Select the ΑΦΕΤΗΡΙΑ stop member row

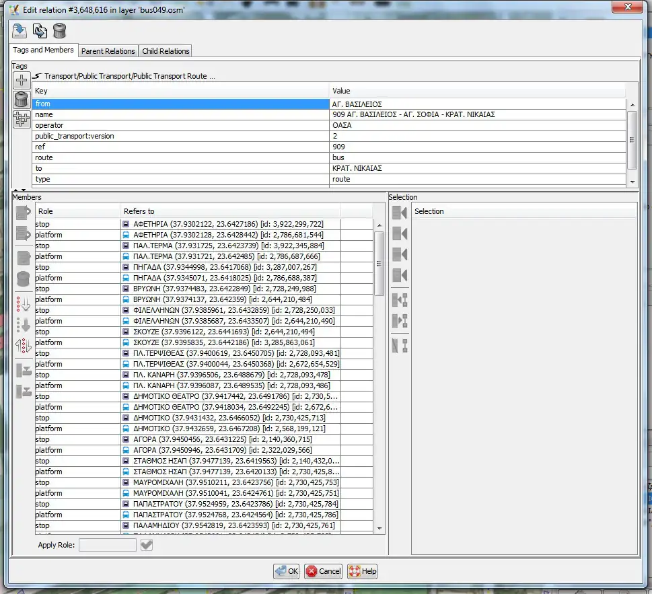202,224
